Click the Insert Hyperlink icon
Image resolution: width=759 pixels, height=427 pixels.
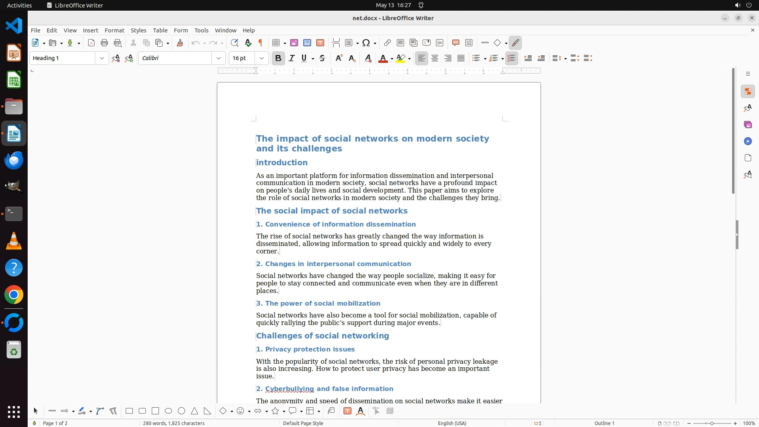(387, 43)
